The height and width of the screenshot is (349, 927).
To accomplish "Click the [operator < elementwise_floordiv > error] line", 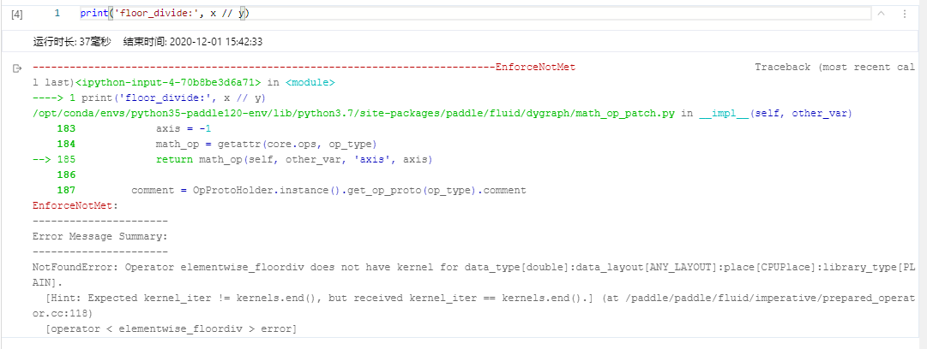I will (171, 328).
